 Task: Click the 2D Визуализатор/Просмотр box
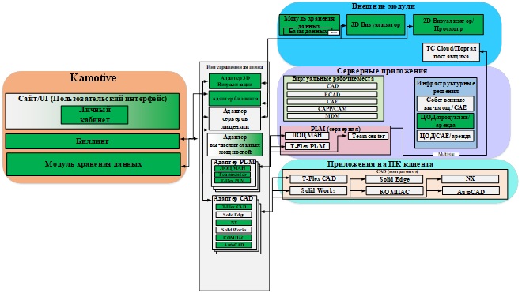(448, 24)
